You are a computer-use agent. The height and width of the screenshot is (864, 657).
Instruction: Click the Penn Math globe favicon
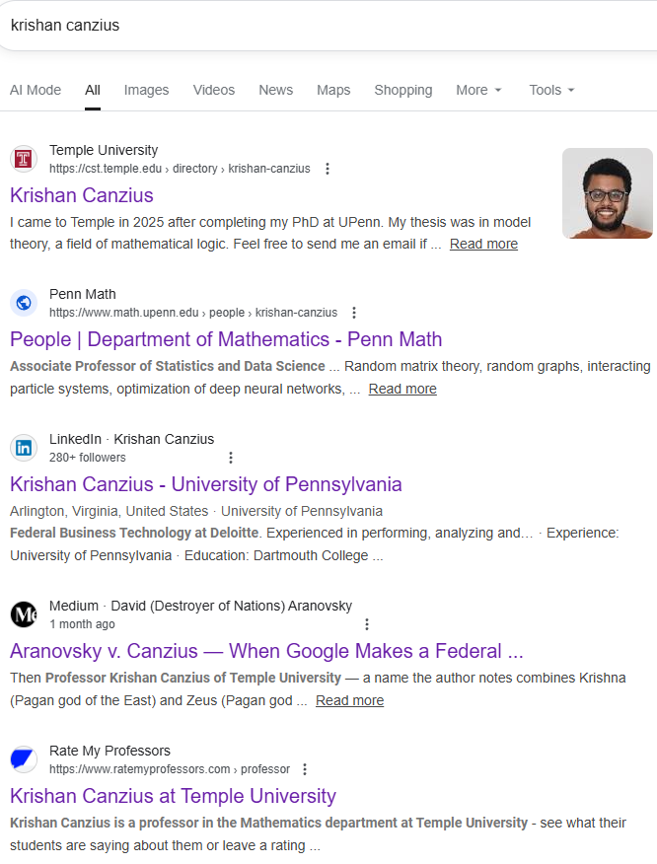click(24, 303)
